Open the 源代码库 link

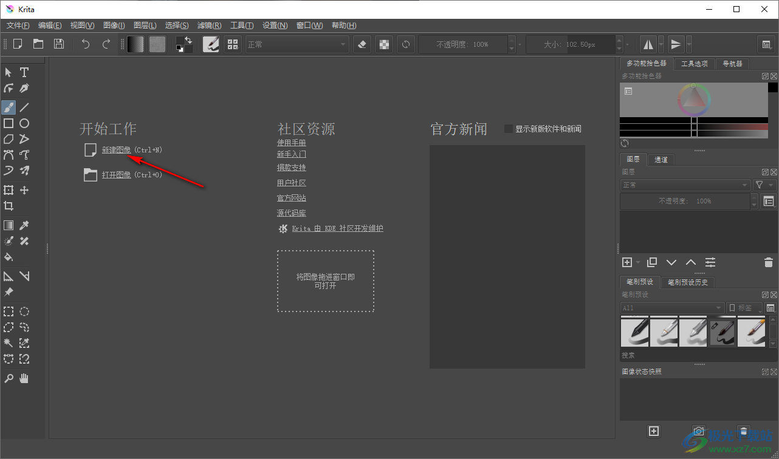click(292, 213)
